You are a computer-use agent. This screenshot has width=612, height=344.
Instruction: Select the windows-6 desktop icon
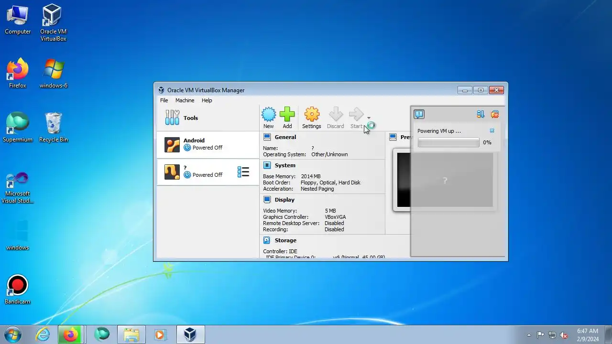click(x=53, y=73)
